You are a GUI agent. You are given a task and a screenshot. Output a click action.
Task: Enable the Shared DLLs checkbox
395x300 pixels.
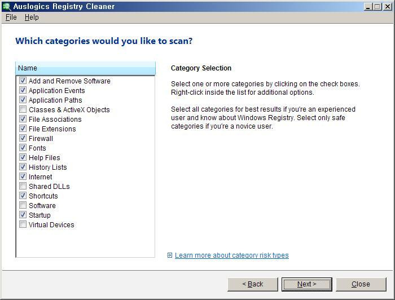click(23, 186)
